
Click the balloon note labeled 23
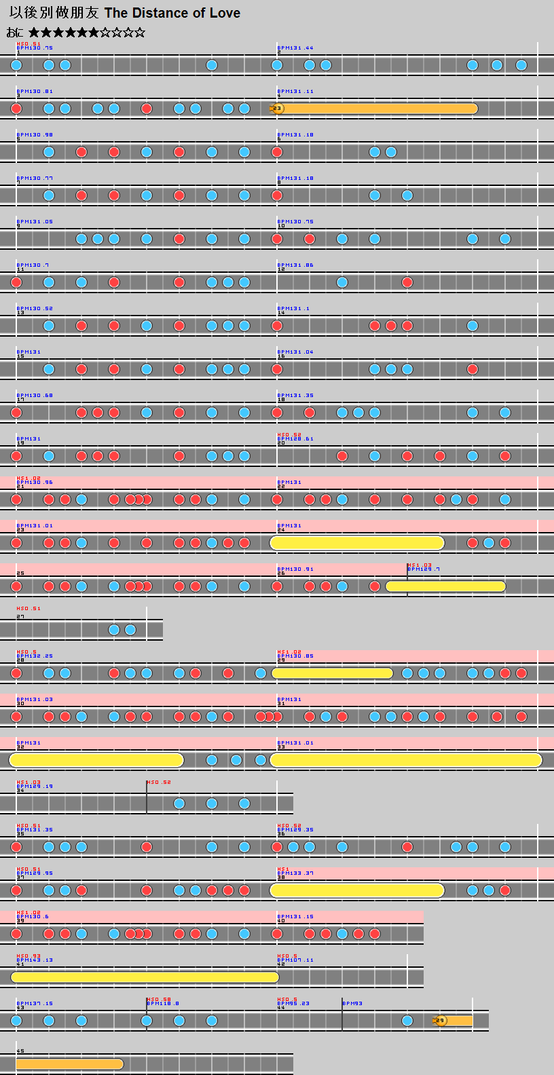(x=277, y=109)
